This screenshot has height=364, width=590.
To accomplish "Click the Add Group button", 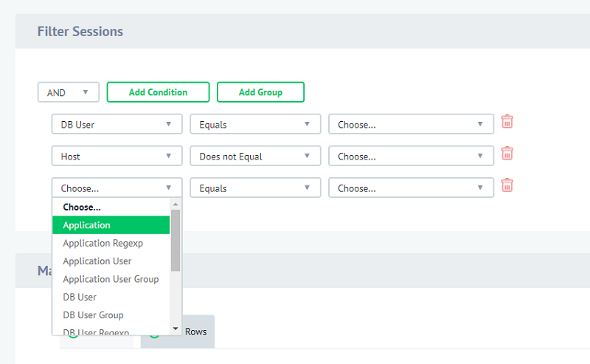I will point(260,92).
